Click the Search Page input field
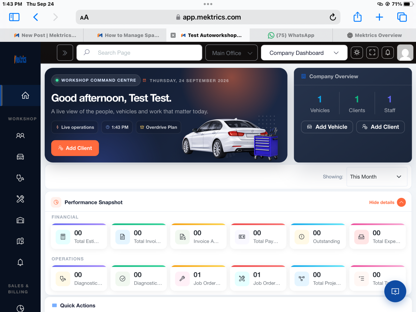Viewport: 416px width, 312px height. (x=139, y=53)
